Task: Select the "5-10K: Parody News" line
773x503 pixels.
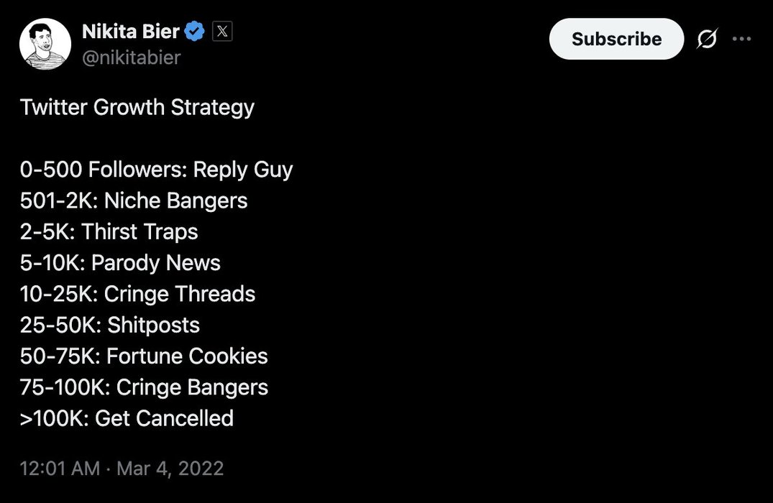Action: (120, 263)
